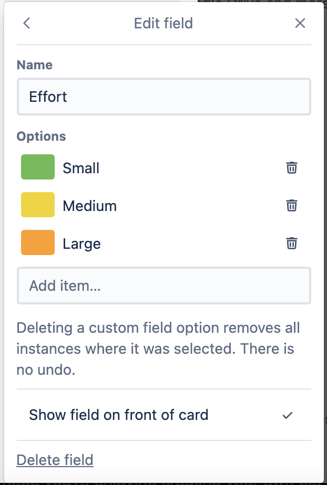
Task: Delete field using the link at bottom
Action: point(55,460)
